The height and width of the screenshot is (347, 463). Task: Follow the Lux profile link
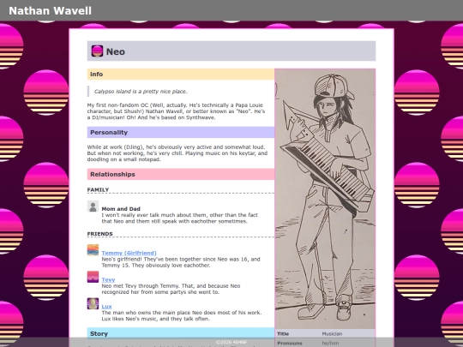point(106,307)
